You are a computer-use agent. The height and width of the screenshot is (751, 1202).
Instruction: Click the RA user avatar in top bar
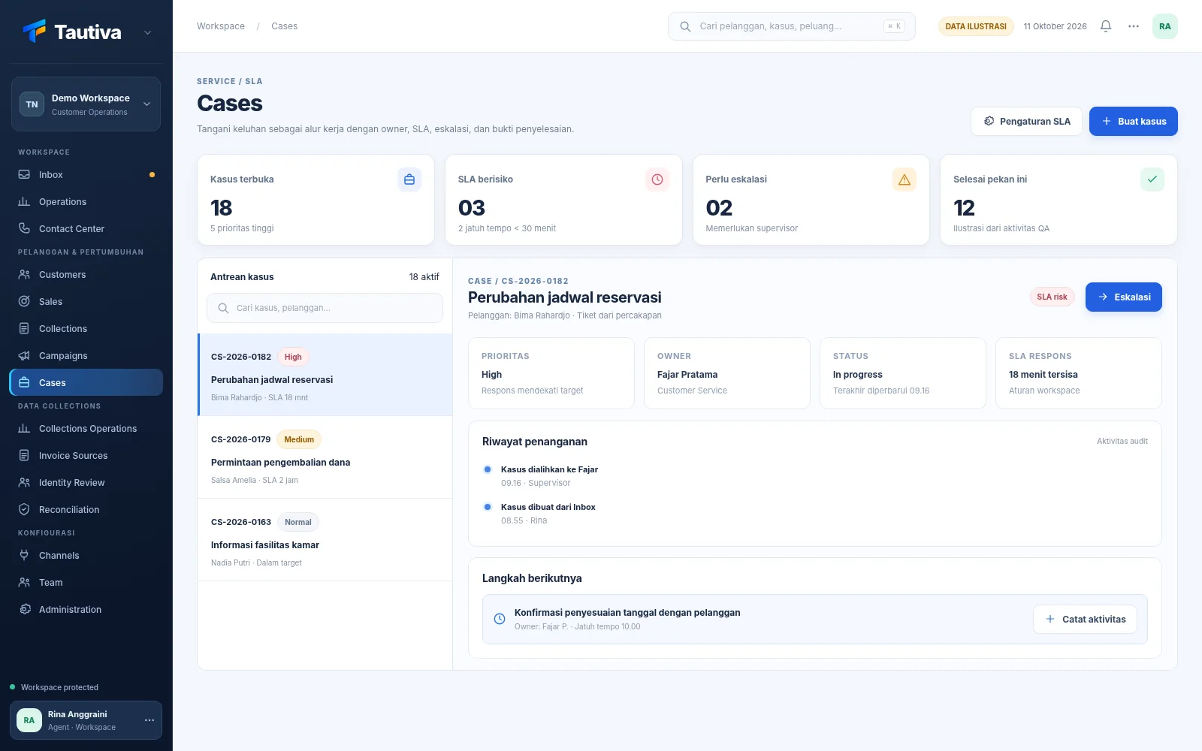(x=1165, y=26)
